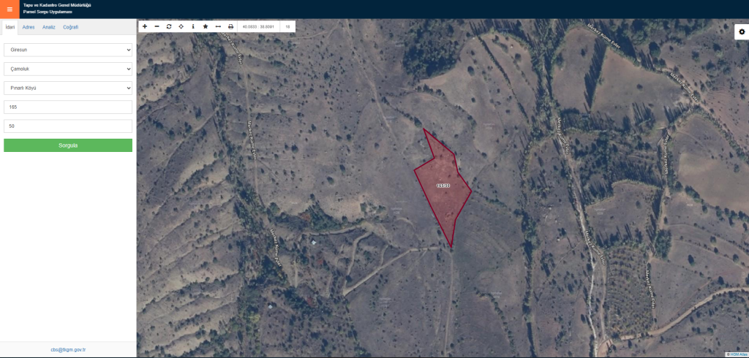Expand the Çamoluk district dropdown
The height and width of the screenshot is (358, 749).
click(68, 69)
